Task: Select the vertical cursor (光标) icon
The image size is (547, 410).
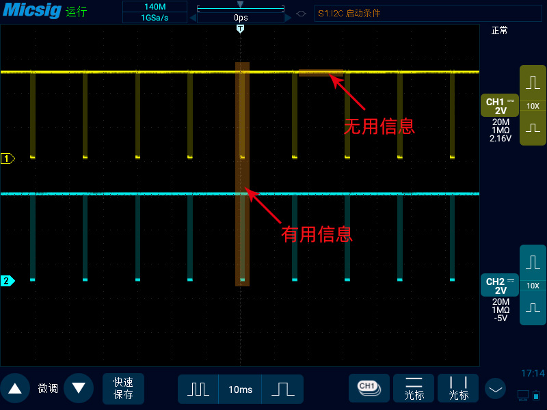Action: click(x=458, y=388)
